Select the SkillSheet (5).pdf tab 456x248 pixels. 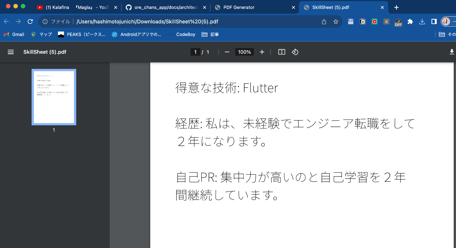[343, 7]
